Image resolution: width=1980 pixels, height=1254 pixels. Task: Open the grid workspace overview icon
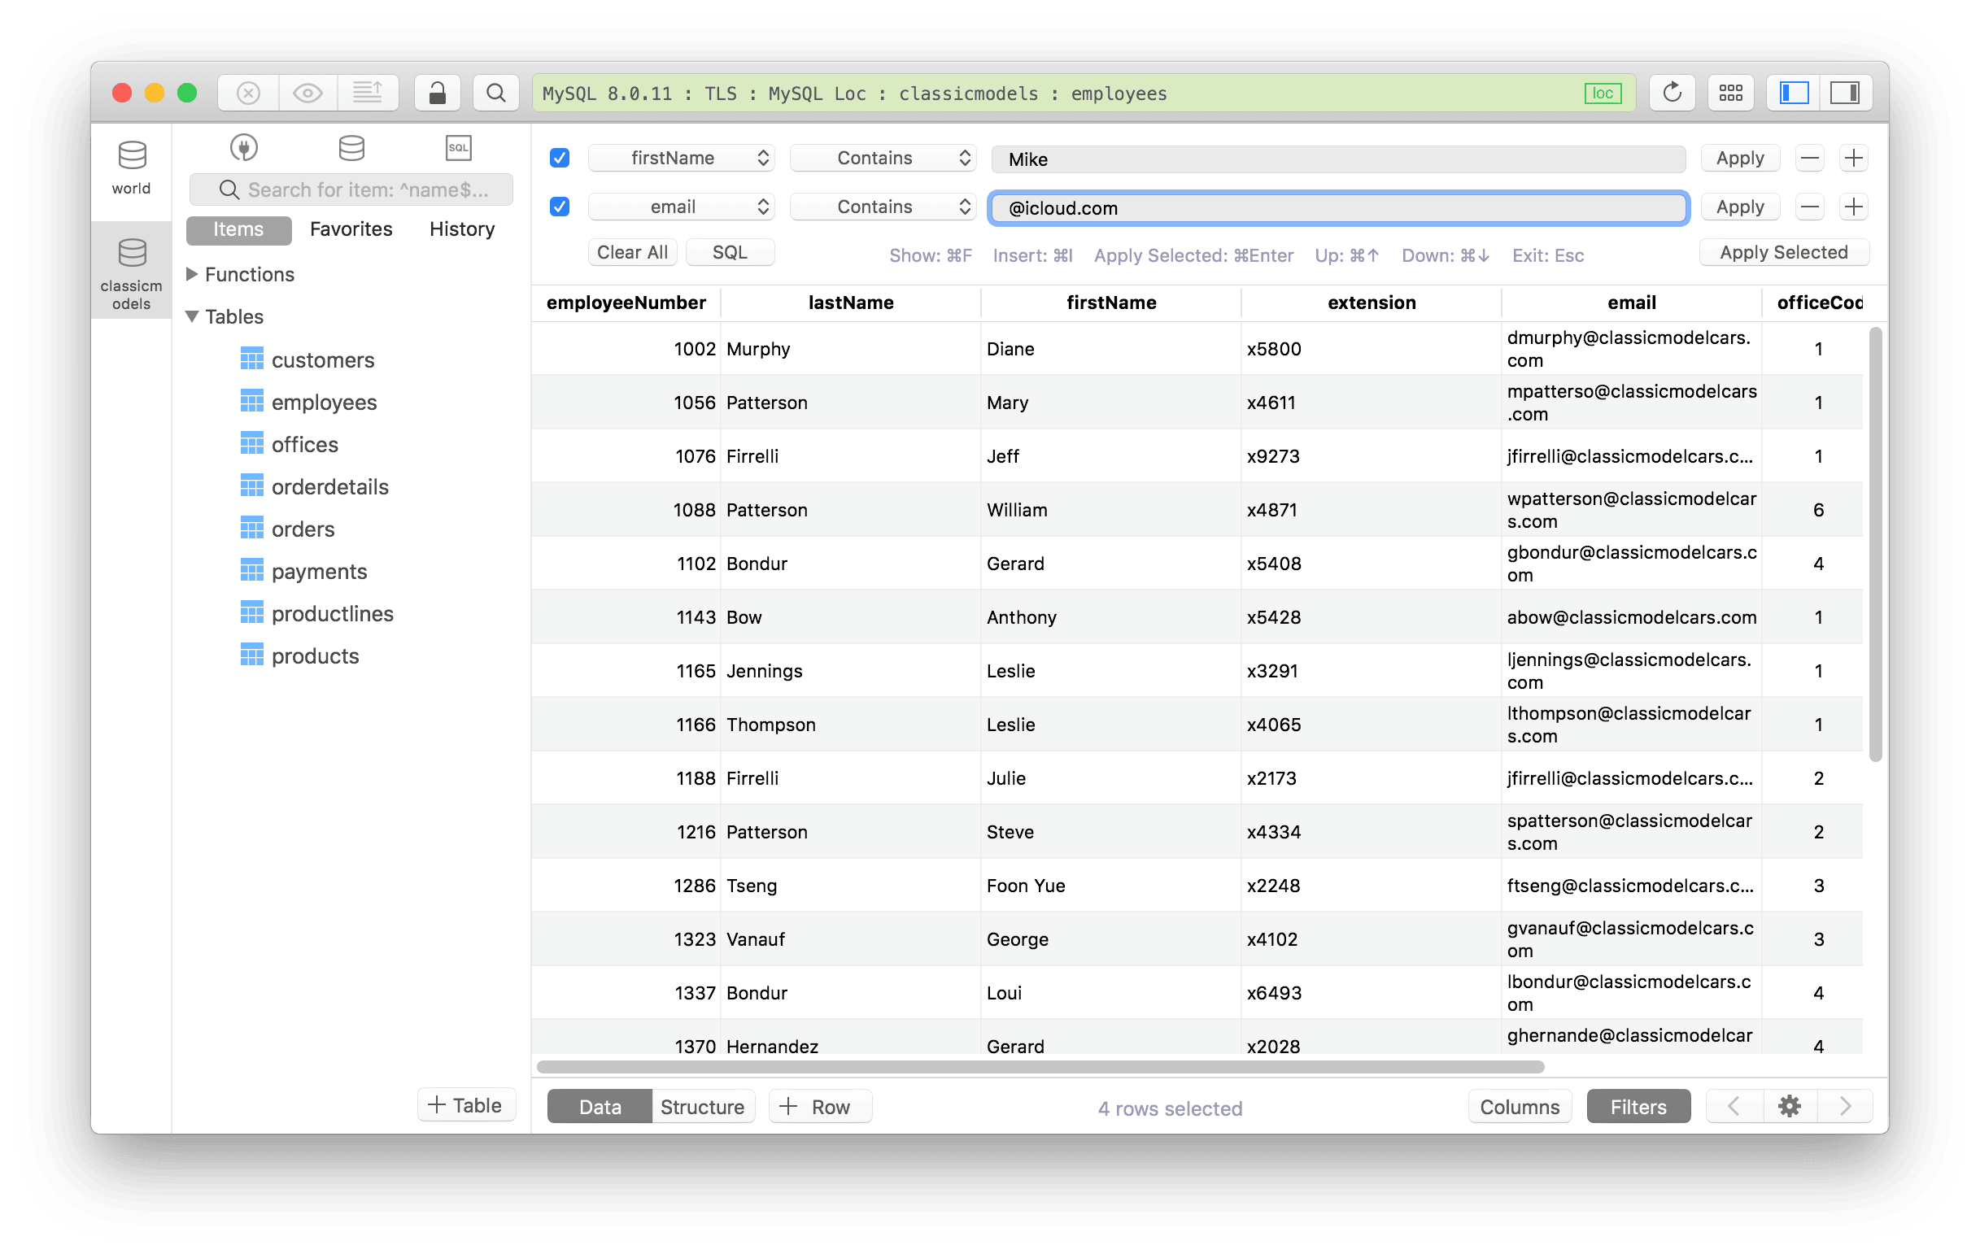click(x=1730, y=93)
